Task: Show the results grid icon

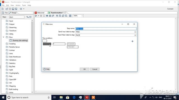Action: 70,16
